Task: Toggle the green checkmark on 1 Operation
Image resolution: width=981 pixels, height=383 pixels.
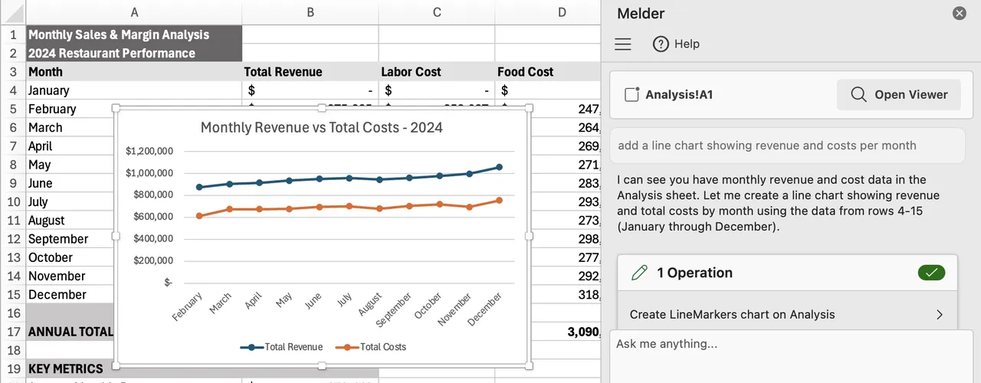Action: pos(931,273)
